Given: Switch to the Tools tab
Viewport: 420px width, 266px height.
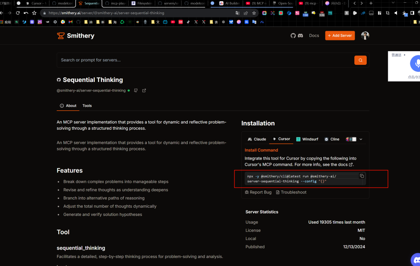Looking at the screenshot, I should pos(87,106).
